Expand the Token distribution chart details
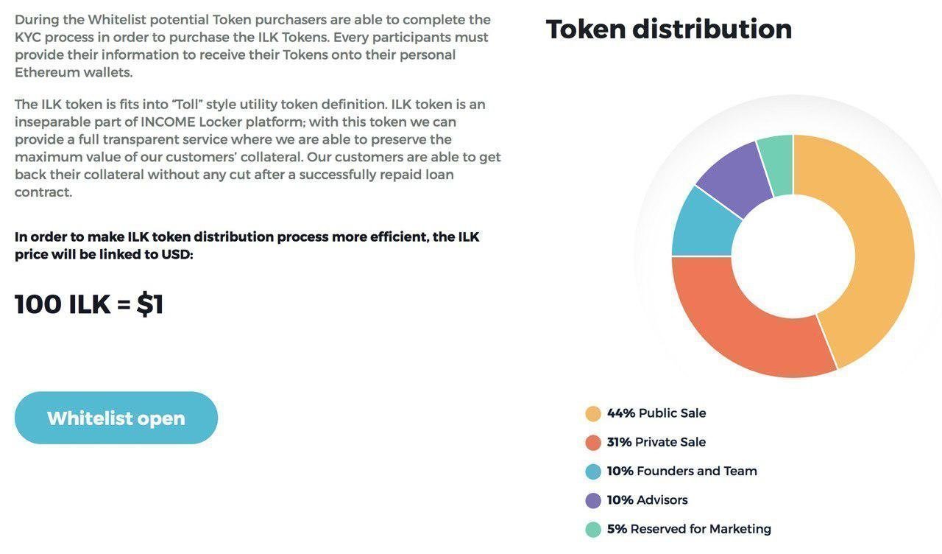This screenshot has height=554, width=942. [669, 29]
